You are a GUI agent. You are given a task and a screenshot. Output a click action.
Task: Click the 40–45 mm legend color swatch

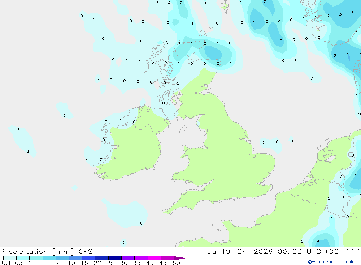pos(154,258)
